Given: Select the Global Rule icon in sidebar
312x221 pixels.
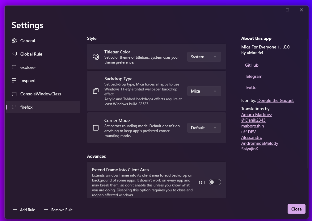Looking at the screenshot, I should (x=14, y=54).
